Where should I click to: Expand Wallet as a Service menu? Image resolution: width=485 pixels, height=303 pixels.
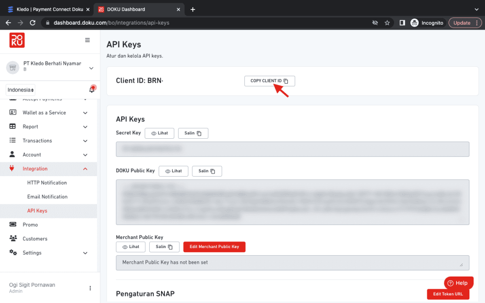coord(85,113)
